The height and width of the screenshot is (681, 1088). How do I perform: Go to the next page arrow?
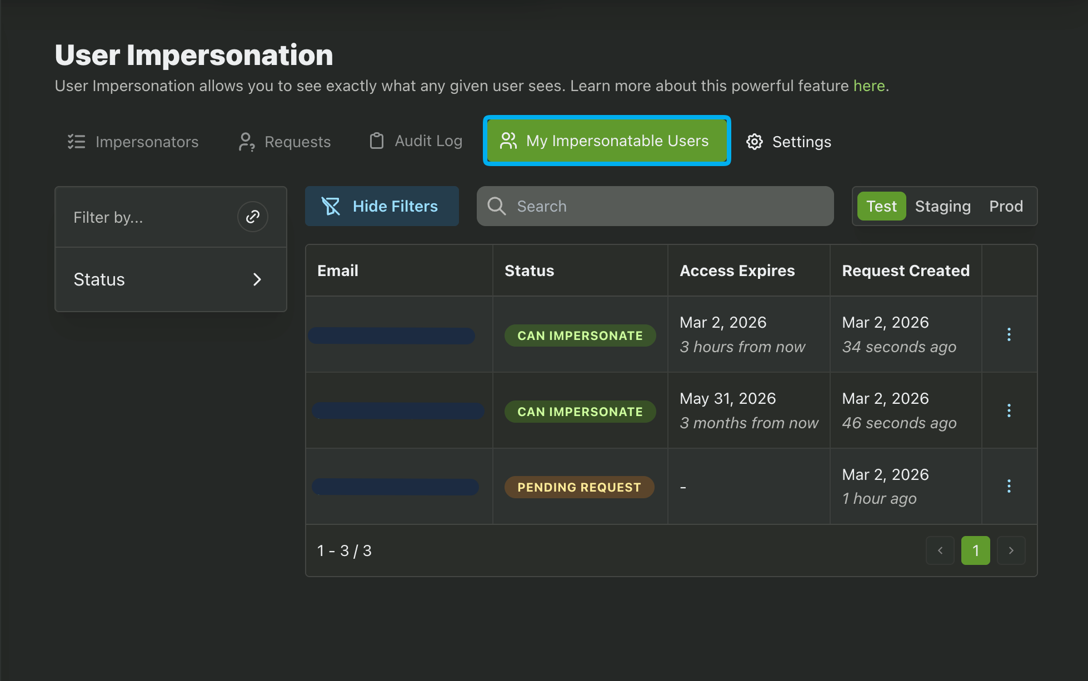pyautogui.click(x=1011, y=550)
